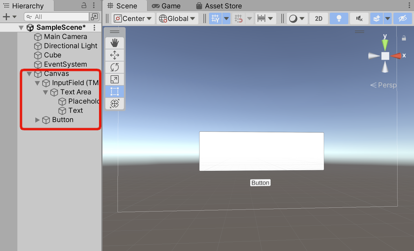Toggle scene visibility eye icon
The height and width of the screenshot is (251, 414).
coord(403,18)
